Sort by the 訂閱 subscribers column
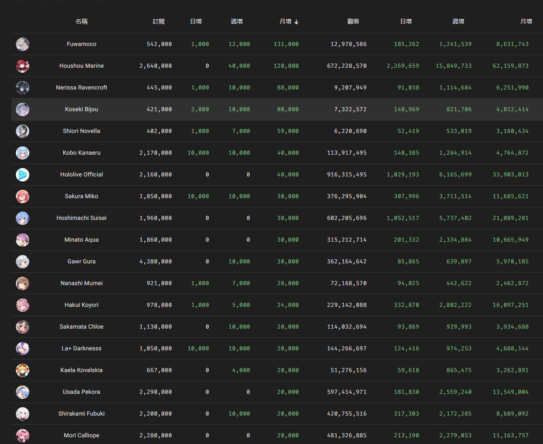Screen dimensions: 543x444 159,21
